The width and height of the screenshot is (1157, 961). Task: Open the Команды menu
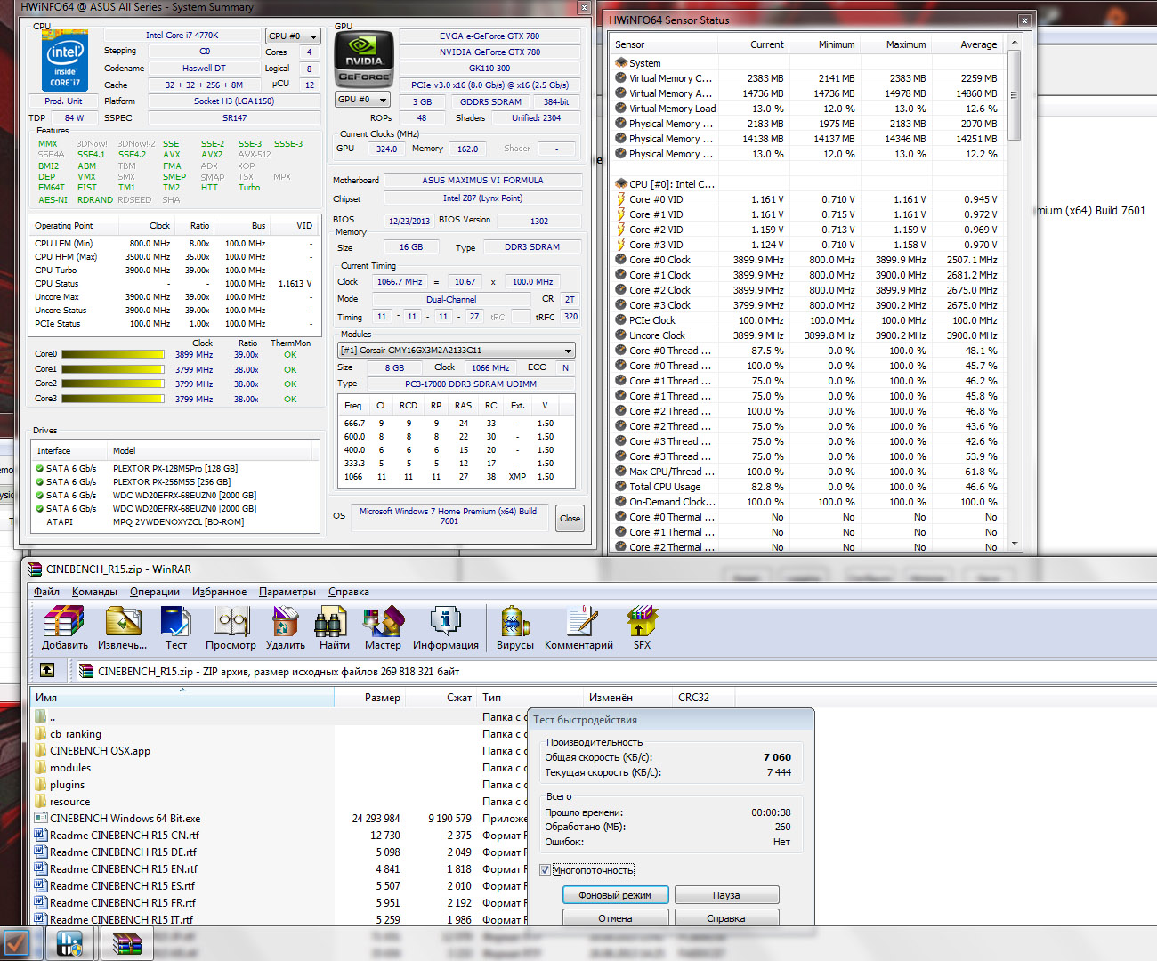(x=94, y=592)
